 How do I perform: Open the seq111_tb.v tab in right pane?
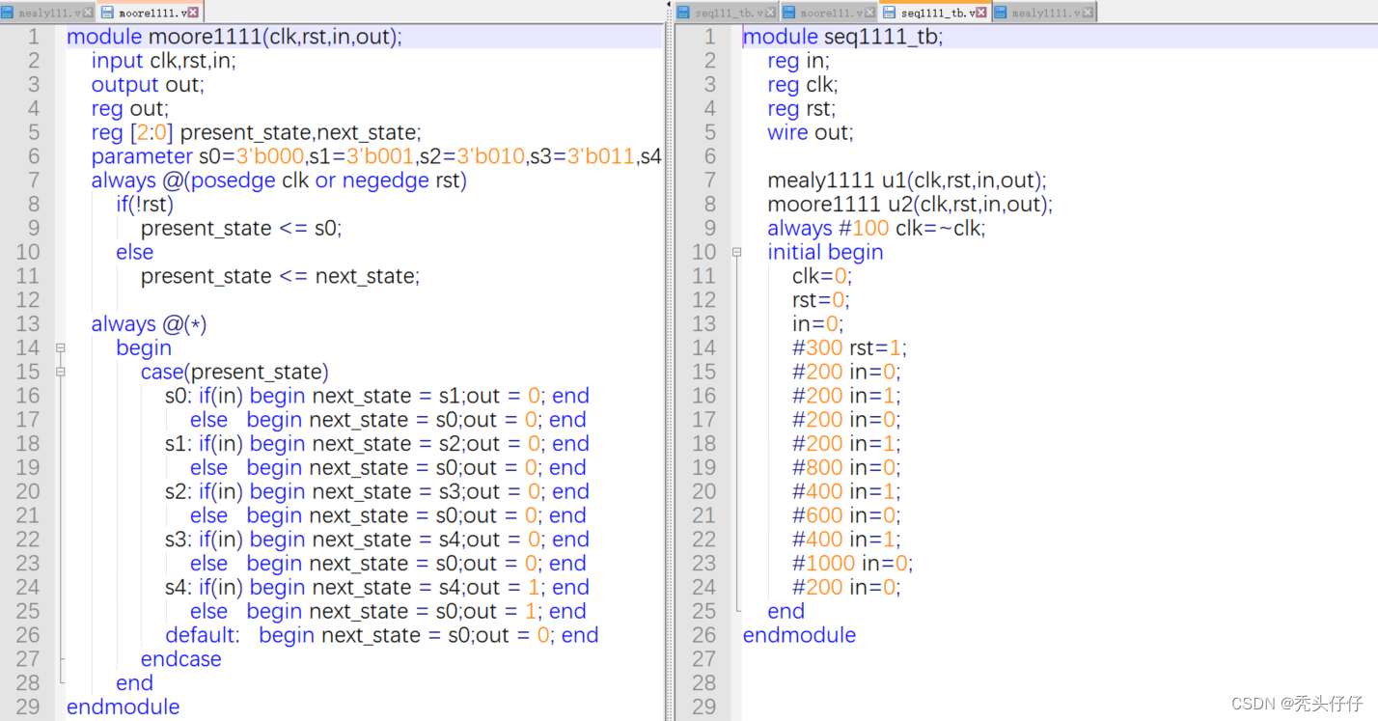pyautogui.click(x=726, y=13)
